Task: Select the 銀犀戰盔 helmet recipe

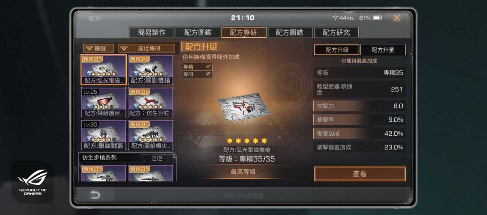Action: pos(104,135)
